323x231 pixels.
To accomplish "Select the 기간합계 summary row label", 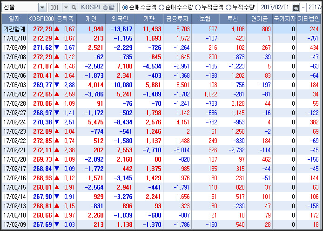I will [x=14, y=29].
